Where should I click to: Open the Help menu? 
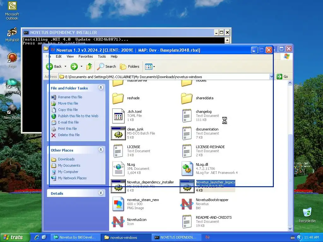[x=114, y=56]
